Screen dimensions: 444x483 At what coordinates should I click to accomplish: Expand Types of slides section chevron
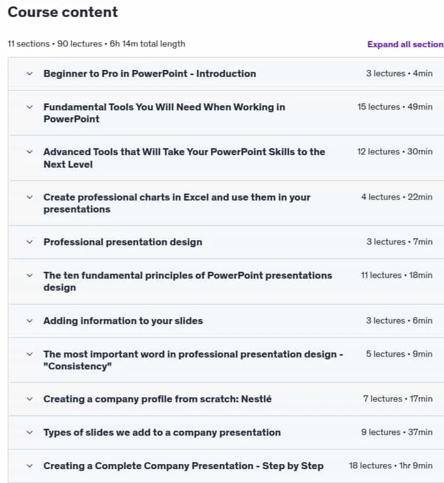click(x=30, y=433)
